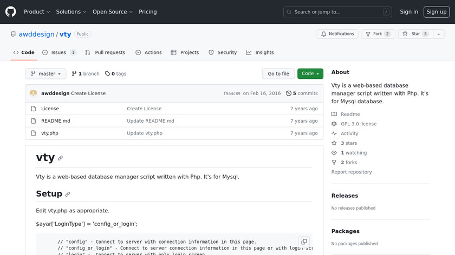The height and width of the screenshot is (255, 455).
Task: Click the GitHub logo icon
Action: click(11, 11)
